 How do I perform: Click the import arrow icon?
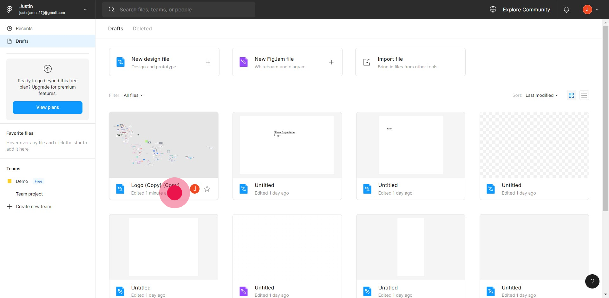(367, 62)
